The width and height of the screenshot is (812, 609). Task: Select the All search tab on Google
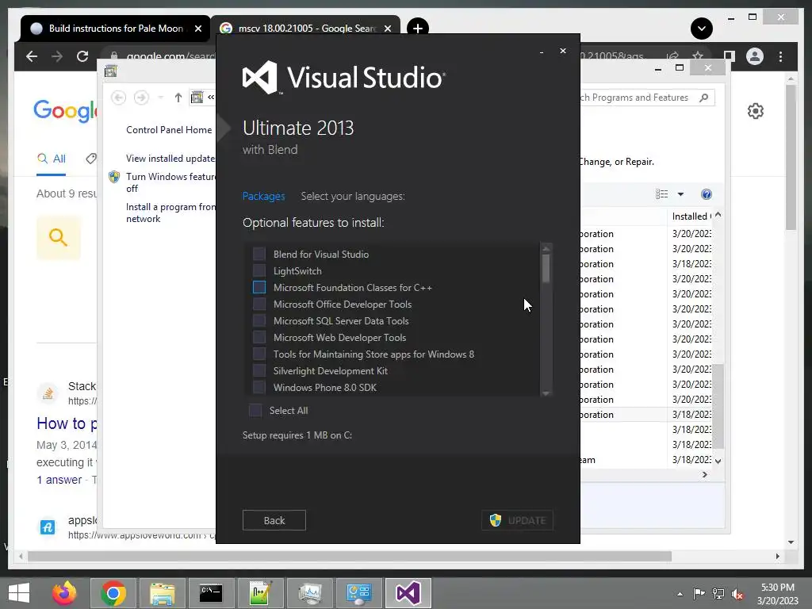point(52,159)
